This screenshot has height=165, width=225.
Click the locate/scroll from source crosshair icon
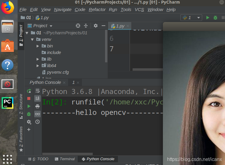[x=78, y=26]
